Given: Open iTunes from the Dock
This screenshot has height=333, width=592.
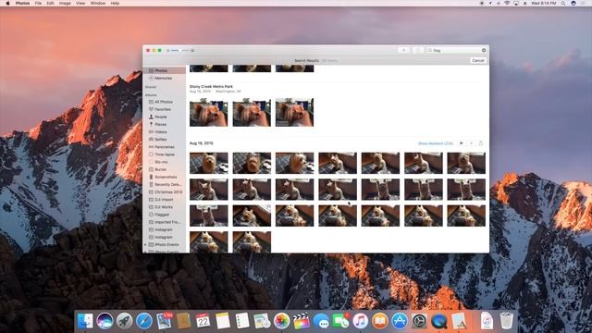Looking at the screenshot, I should [360, 321].
